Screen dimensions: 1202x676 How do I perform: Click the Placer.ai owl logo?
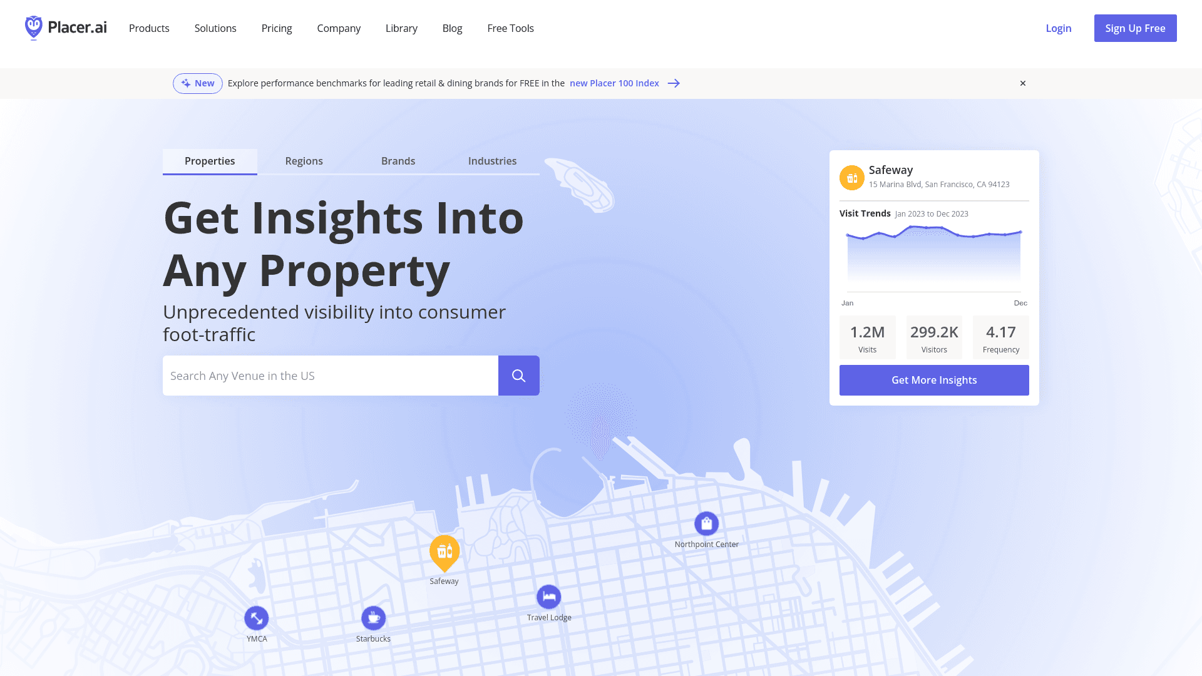(x=66, y=28)
